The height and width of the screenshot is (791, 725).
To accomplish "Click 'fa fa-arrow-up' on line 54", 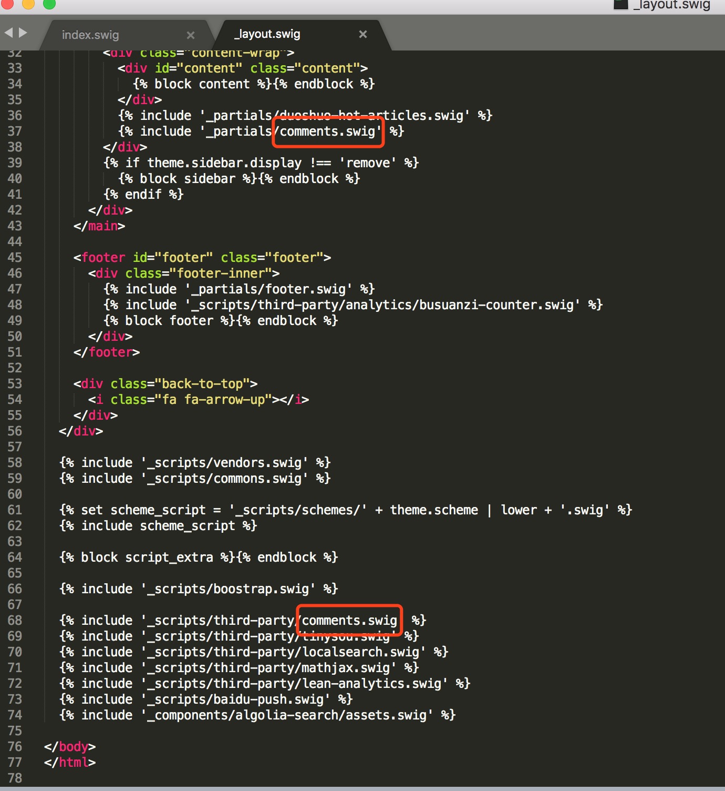I will [213, 400].
